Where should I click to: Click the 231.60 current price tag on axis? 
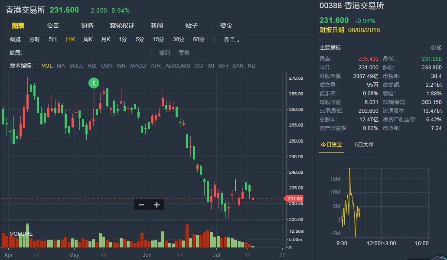(x=294, y=198)
